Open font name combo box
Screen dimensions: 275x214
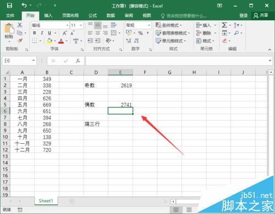pos(50,25)
